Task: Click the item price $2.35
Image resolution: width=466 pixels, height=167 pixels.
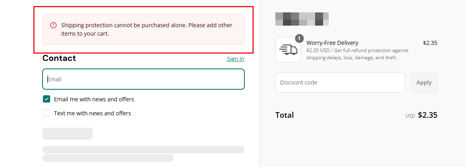Action: tap(430, 43)
